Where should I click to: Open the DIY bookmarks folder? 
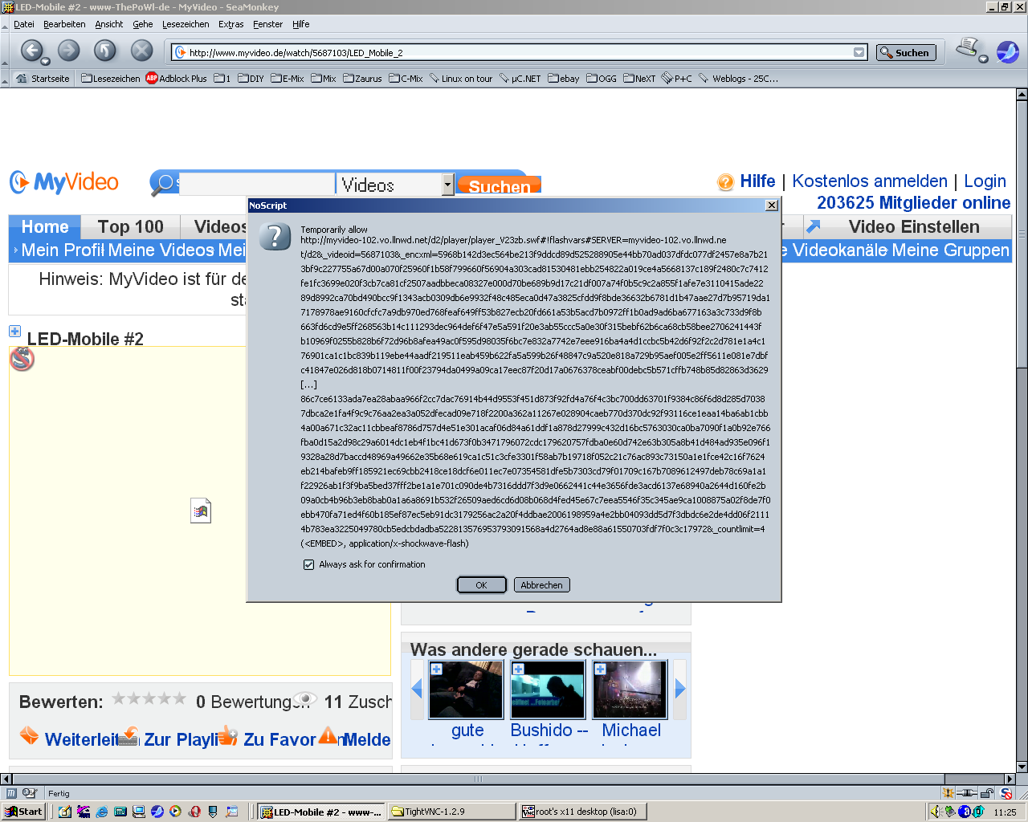coord(251,79)
